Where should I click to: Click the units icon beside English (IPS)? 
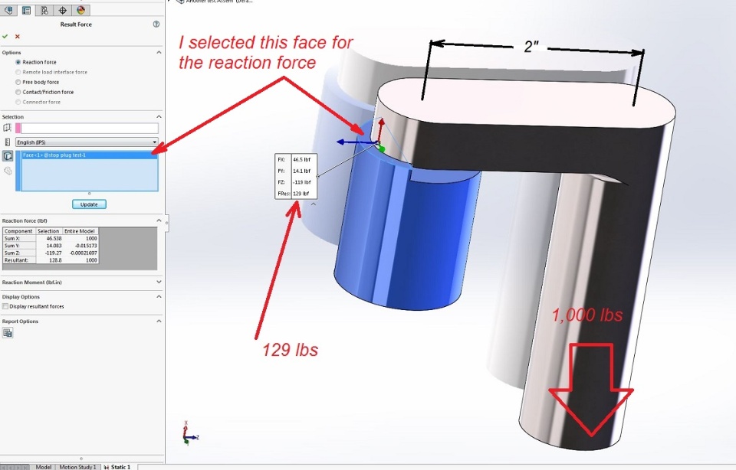[7, 142]
